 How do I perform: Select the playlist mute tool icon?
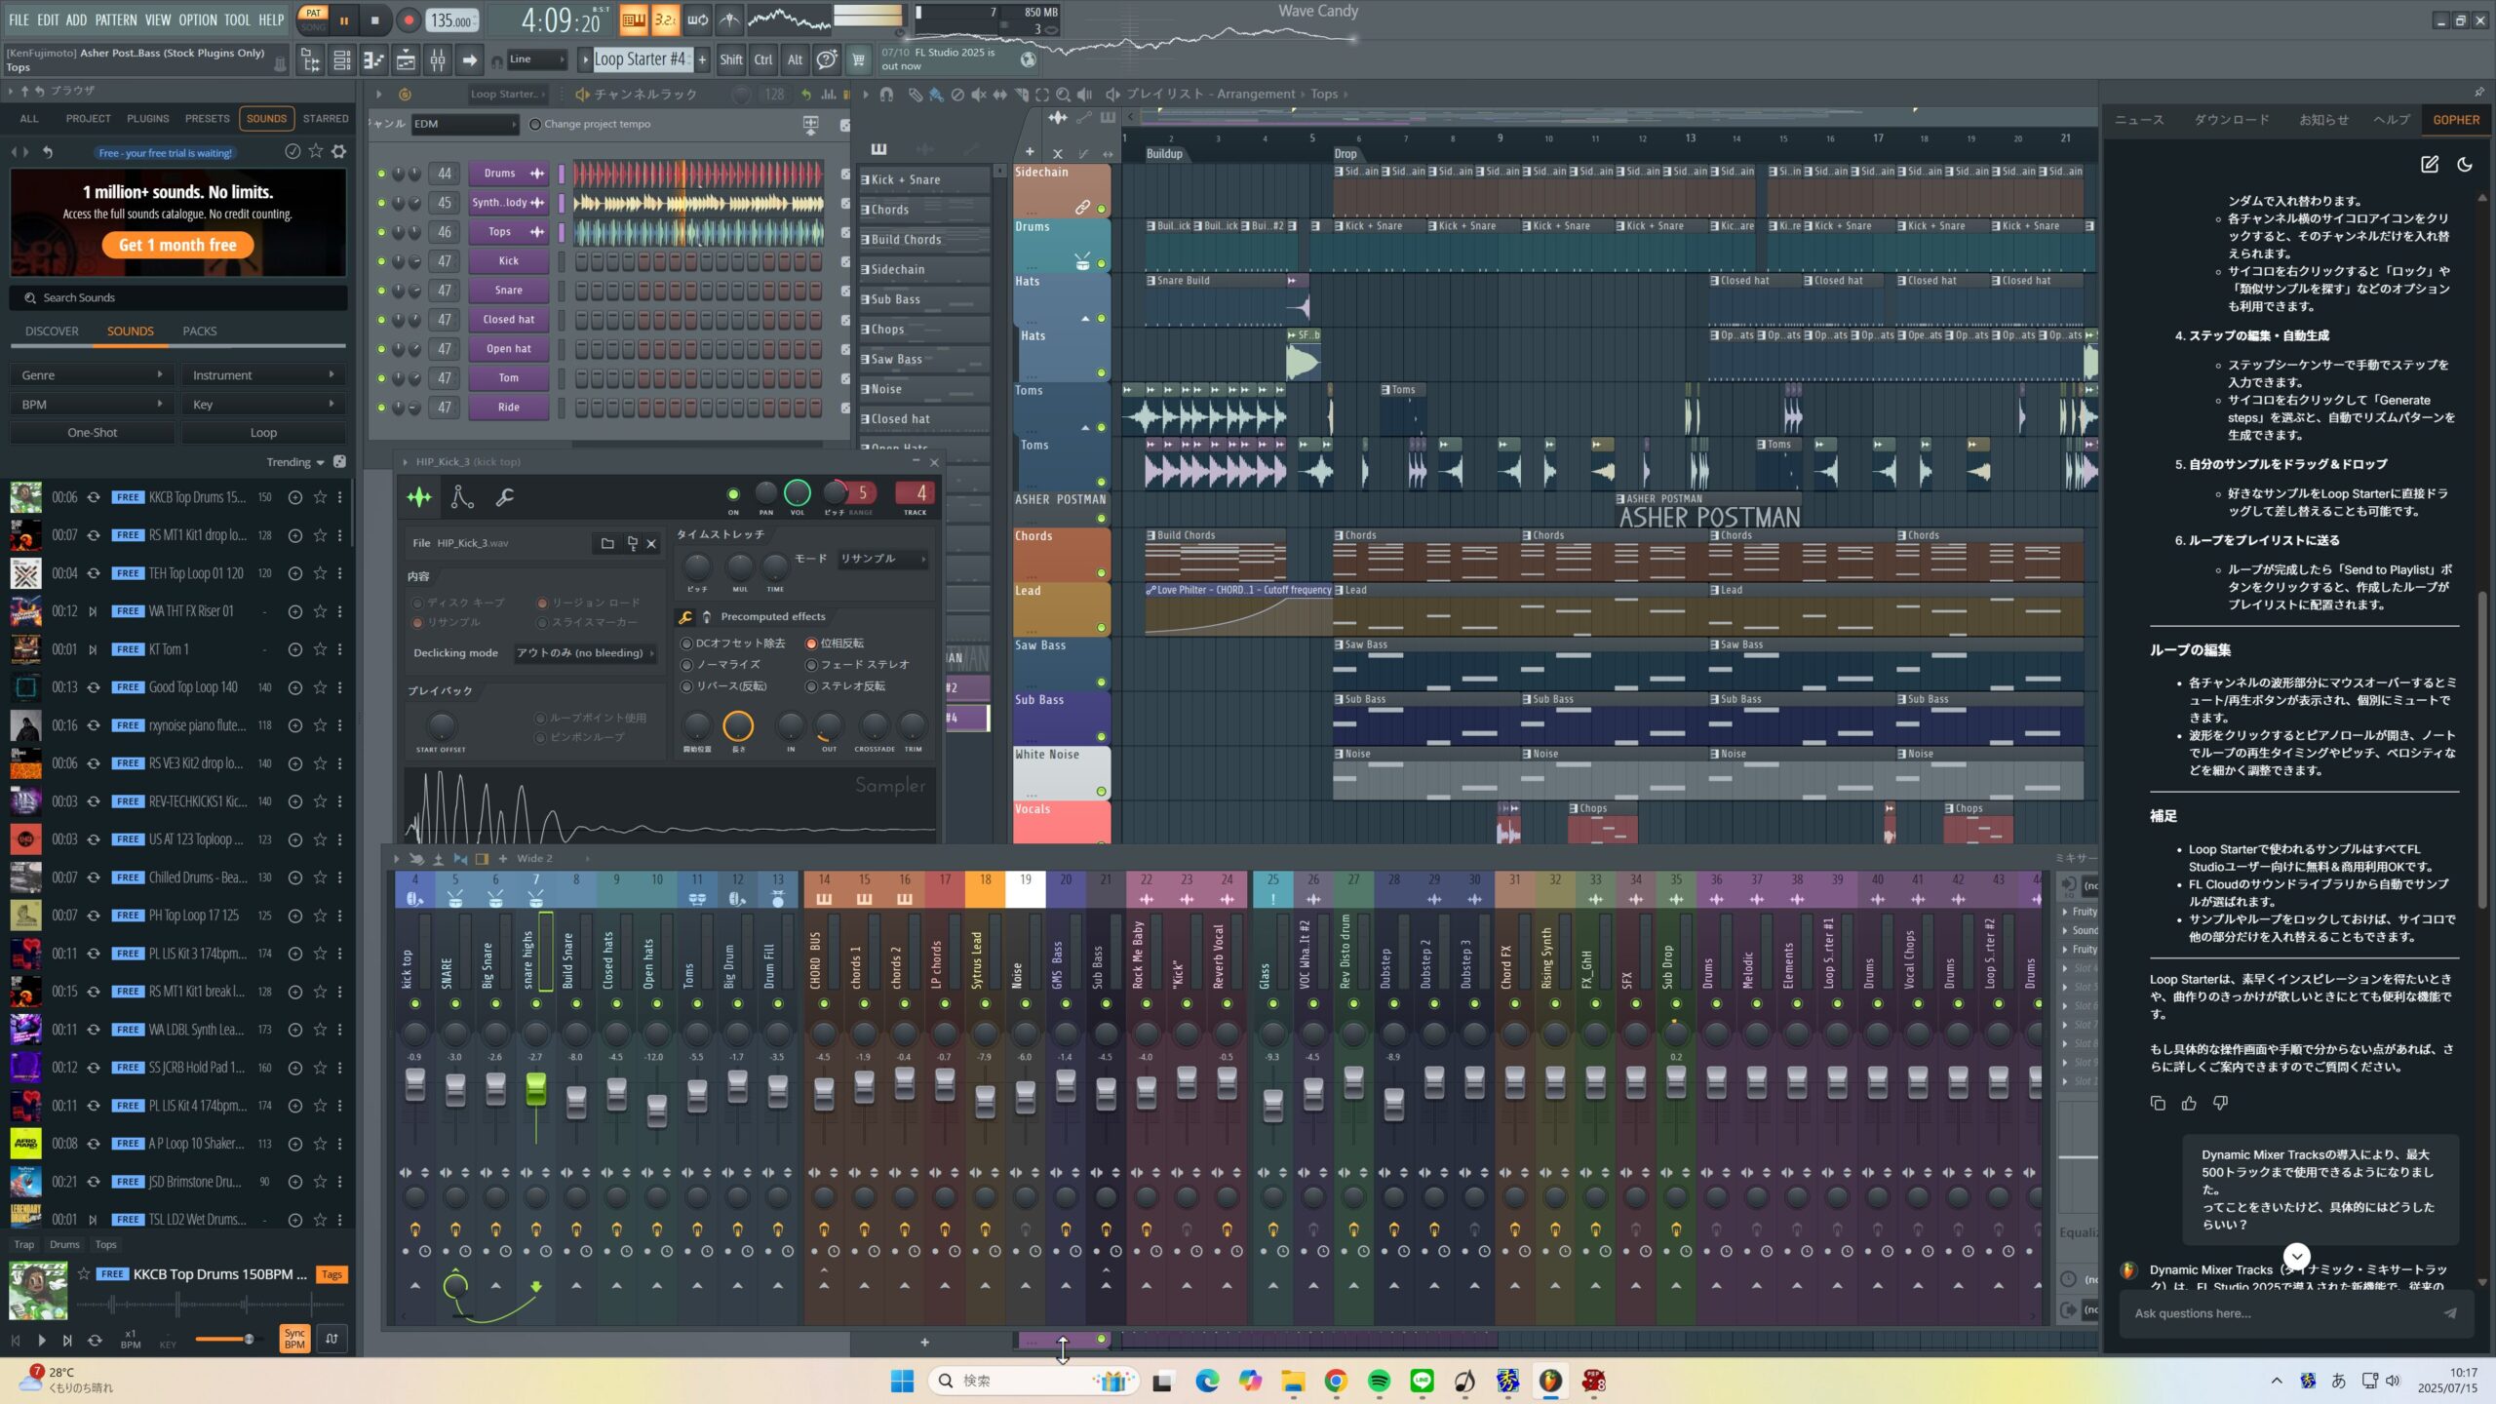[x=978, y=95]
